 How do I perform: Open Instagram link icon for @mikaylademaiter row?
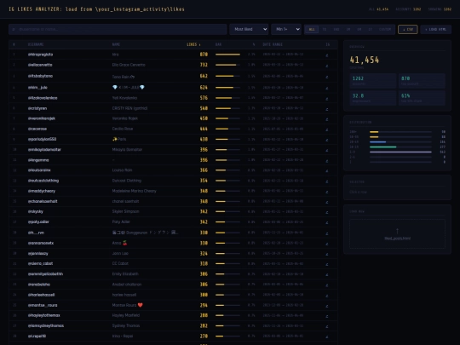click(x=327, y=150)
